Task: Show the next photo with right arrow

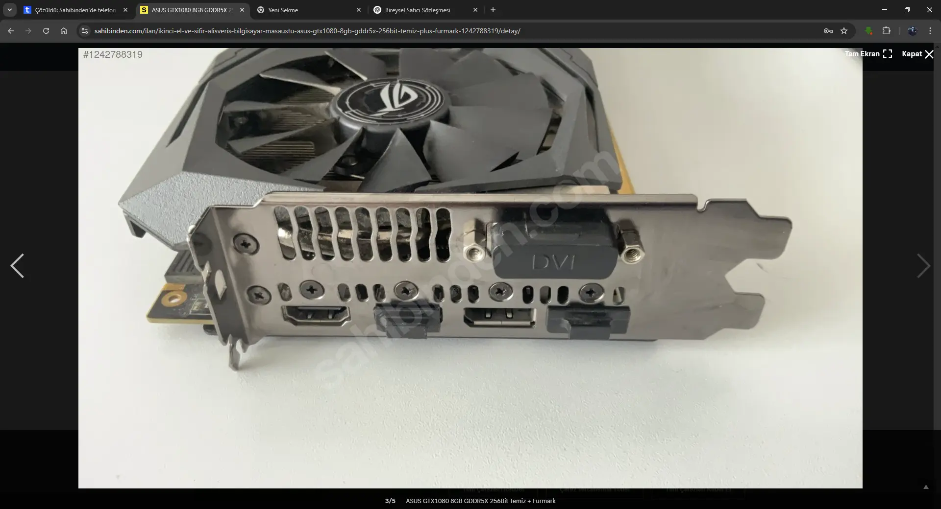Action: point(923,266)
